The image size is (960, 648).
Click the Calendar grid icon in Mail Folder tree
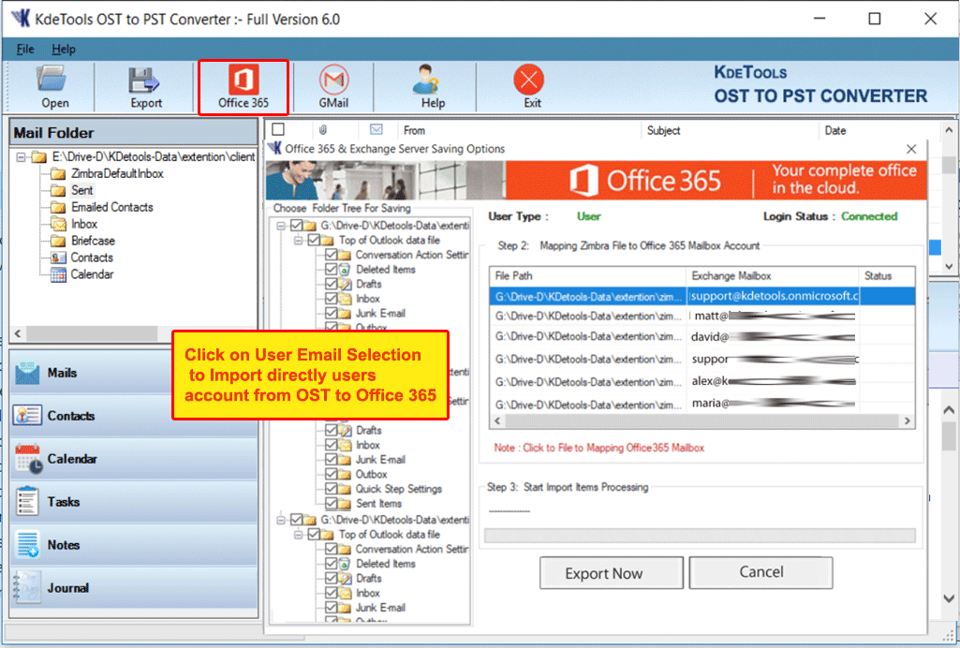pyautogui.click(x=59, y=274)
